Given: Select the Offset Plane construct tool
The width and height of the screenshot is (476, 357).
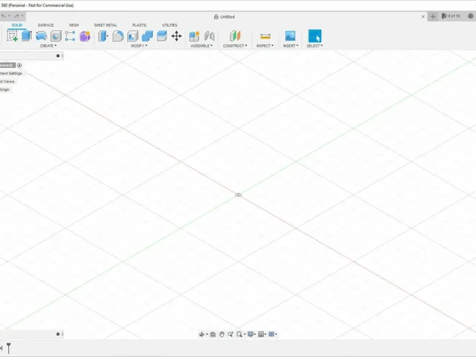Looking at the screenshot, I should click(235, 36).
